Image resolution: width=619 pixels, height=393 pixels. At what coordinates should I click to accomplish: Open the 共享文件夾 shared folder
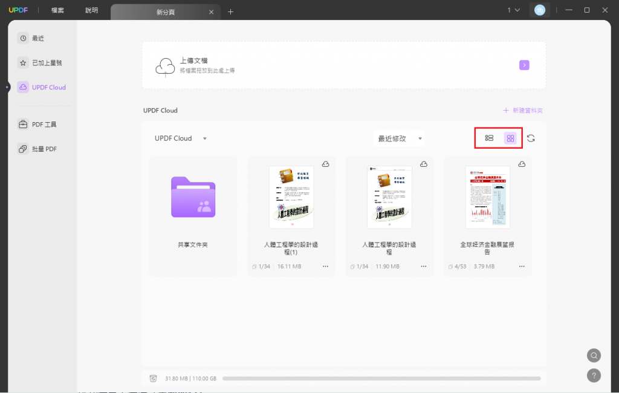(x=193, y=197)
